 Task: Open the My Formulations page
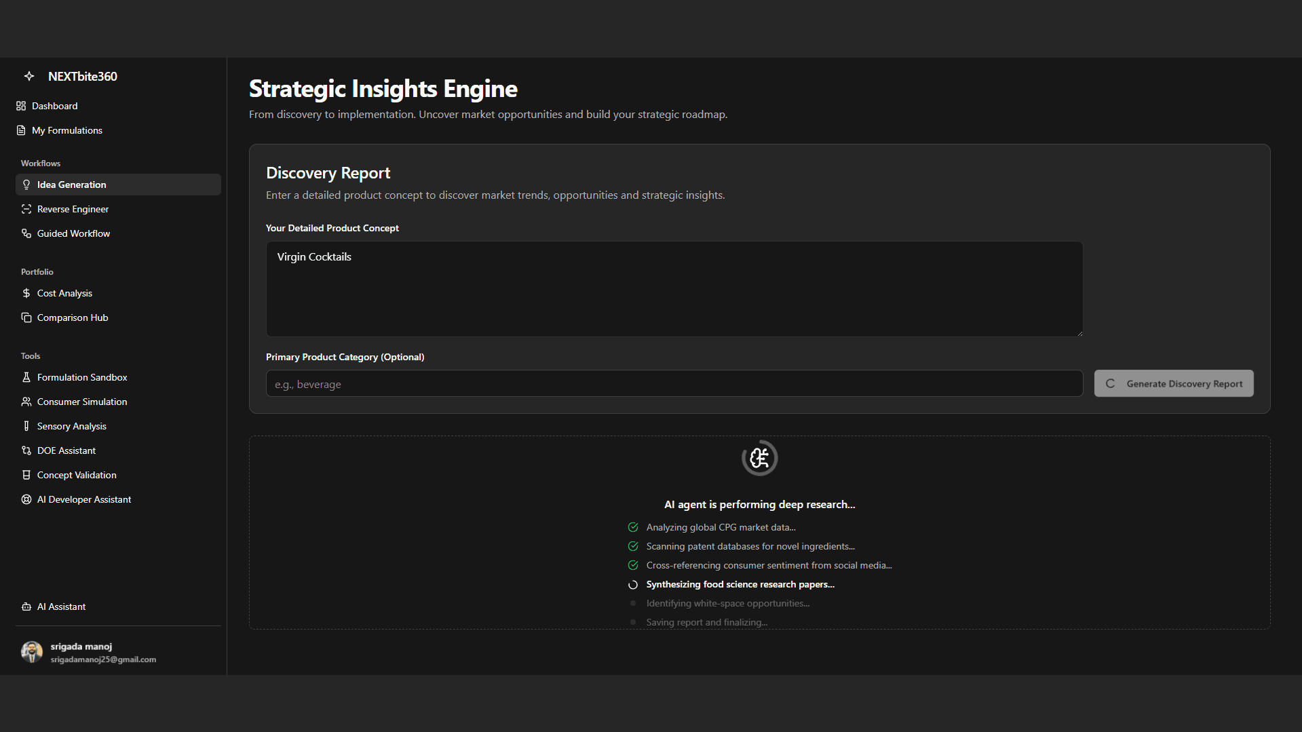[66, 130]
